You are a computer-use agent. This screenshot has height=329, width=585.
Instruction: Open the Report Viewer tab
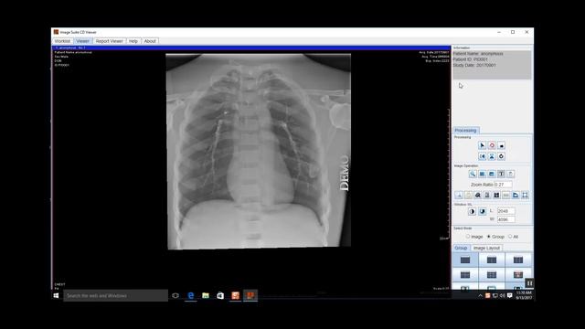pyautogui.click(x=110, y=41)
